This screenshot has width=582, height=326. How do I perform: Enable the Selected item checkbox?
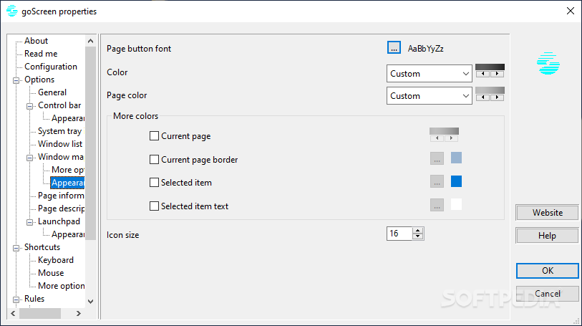[x=154, y=182]
